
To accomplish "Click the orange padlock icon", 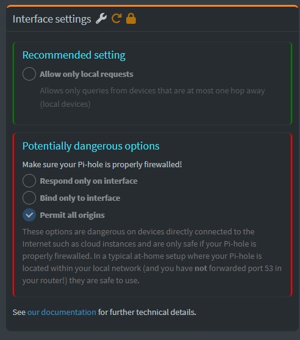I will 131,19.
